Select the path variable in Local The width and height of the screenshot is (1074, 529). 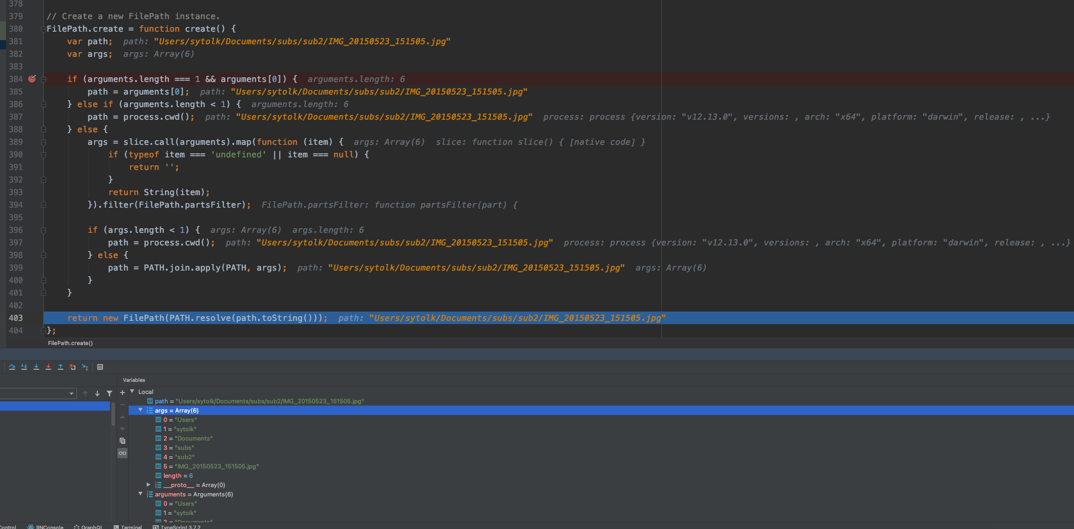(x=601, y=401)
